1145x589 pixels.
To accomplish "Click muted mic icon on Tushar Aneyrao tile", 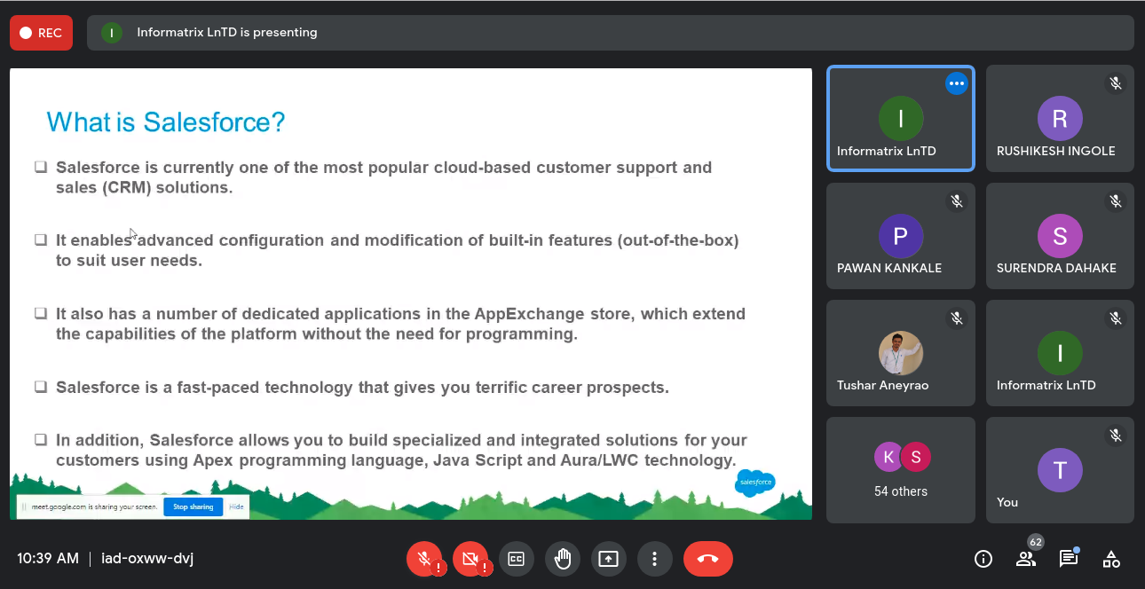I will 957,318.
